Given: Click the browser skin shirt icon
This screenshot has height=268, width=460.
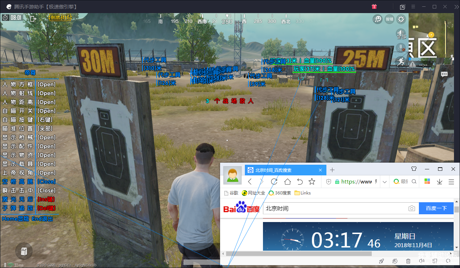Looking at the screenshot, I should tap(414, 169).
